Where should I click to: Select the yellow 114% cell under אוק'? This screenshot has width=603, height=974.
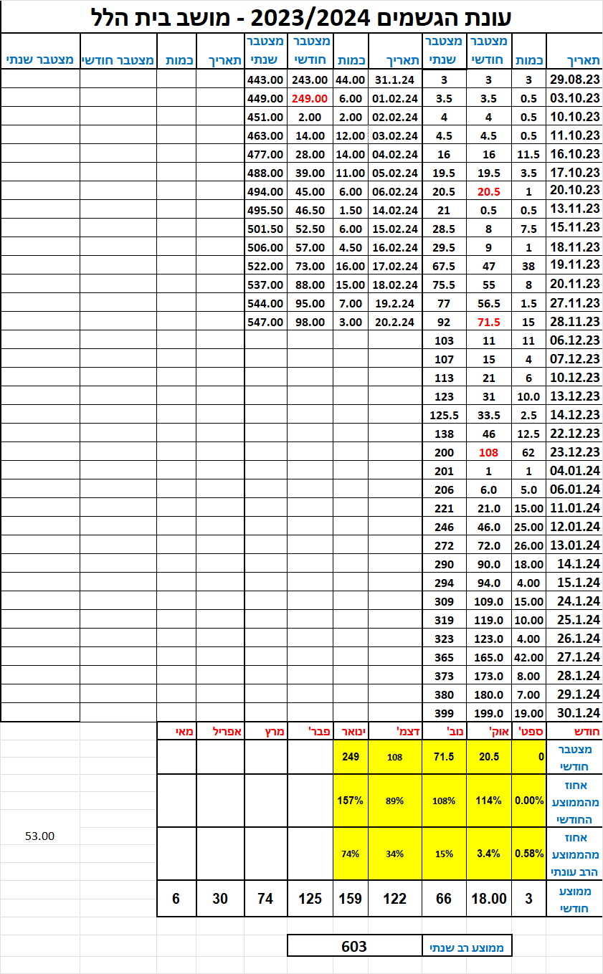488,801
